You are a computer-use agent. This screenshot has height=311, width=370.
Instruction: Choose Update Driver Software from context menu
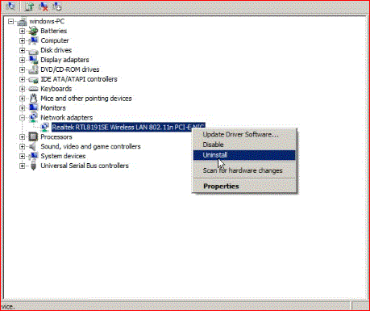click(244, 134)
